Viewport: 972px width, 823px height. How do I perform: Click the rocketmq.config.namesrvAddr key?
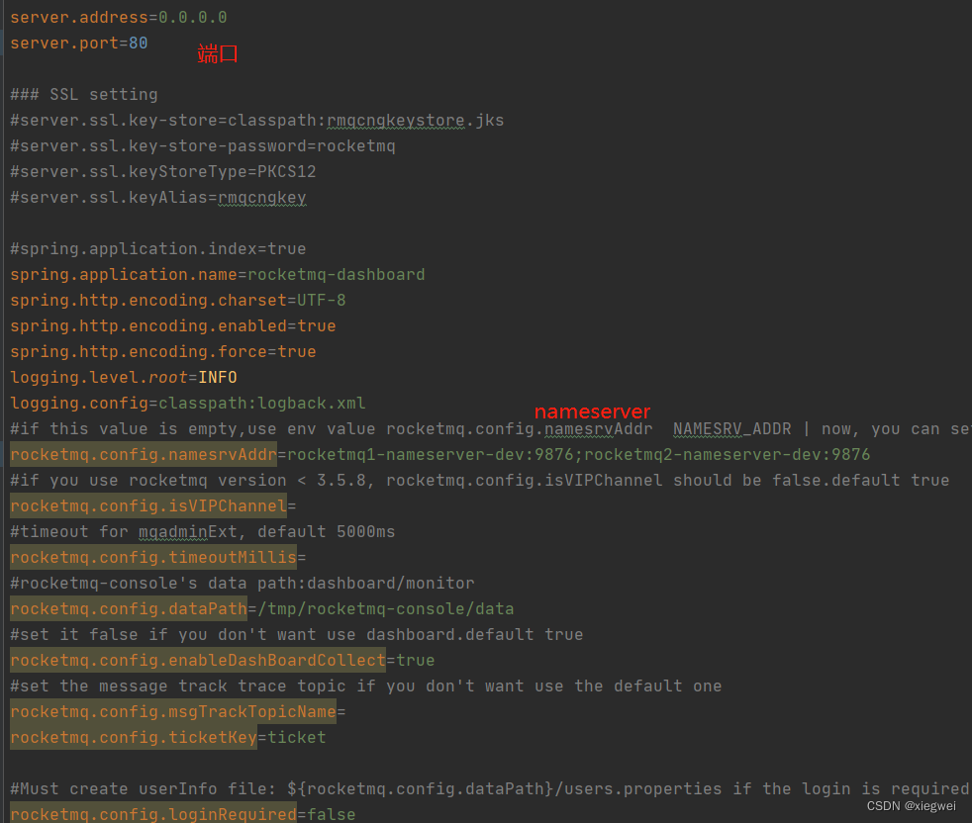point(144,455)
